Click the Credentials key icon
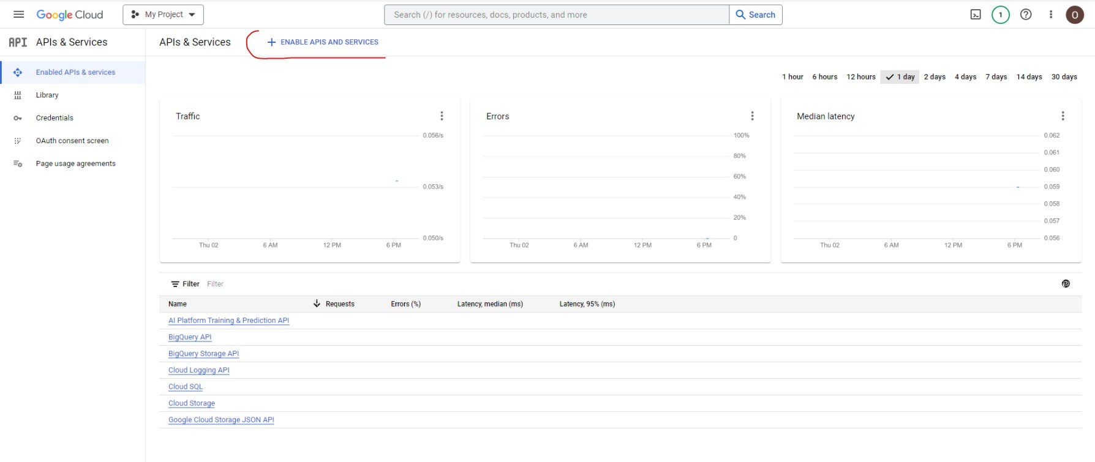This screenshot has width=1095, height=462. 18,118
